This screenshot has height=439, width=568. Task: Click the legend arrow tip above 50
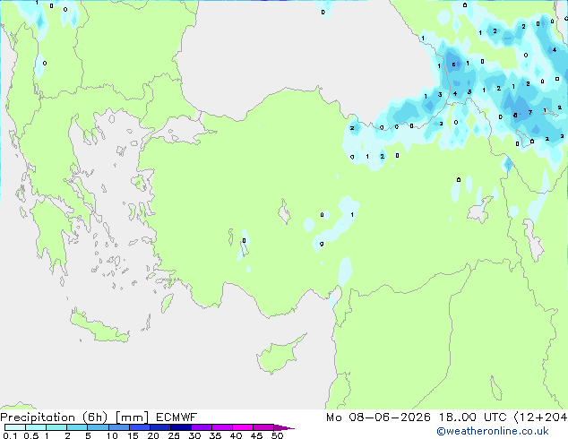(x=284, y=427)
